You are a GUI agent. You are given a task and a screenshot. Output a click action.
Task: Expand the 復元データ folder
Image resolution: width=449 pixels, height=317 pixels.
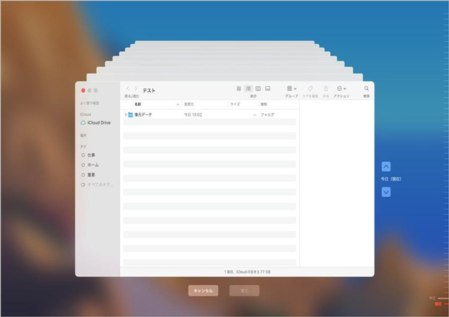tap(126, 115)
